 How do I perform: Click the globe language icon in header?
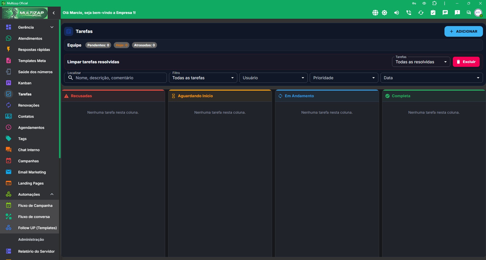(375, 13)
